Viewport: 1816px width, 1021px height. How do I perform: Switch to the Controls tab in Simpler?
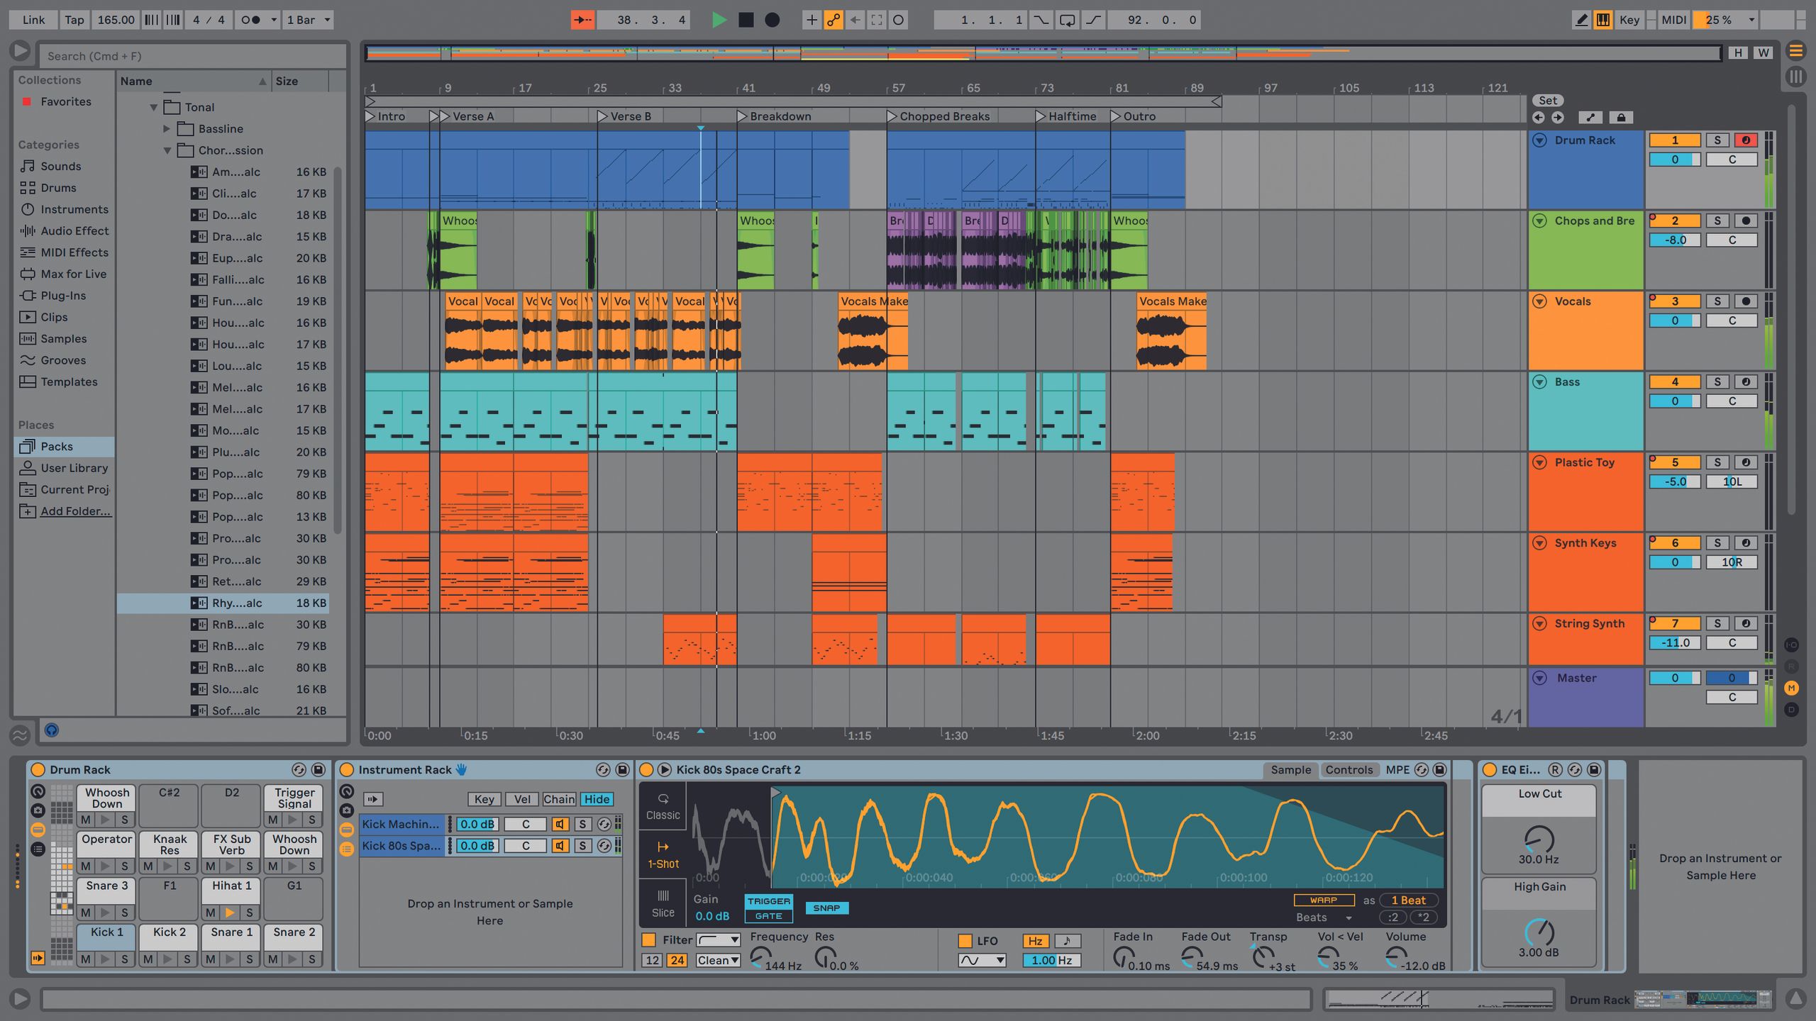click(x=1350, y=769)
